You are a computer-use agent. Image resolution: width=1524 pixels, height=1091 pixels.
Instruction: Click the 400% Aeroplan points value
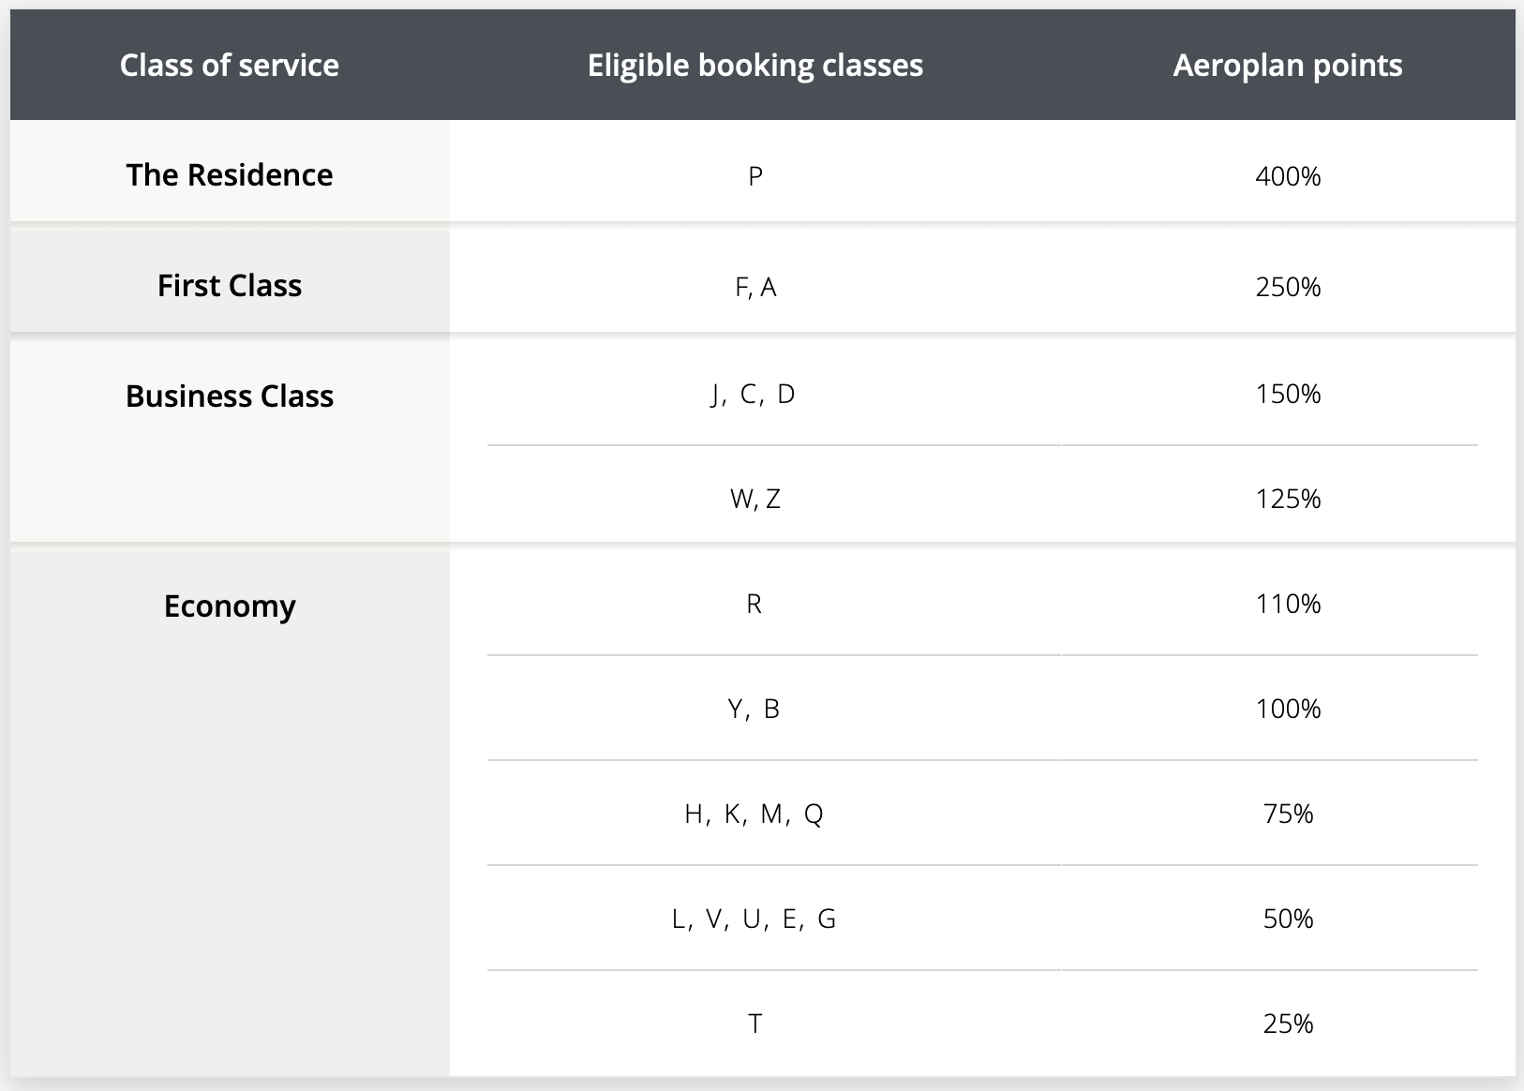tap(1288, 176)
